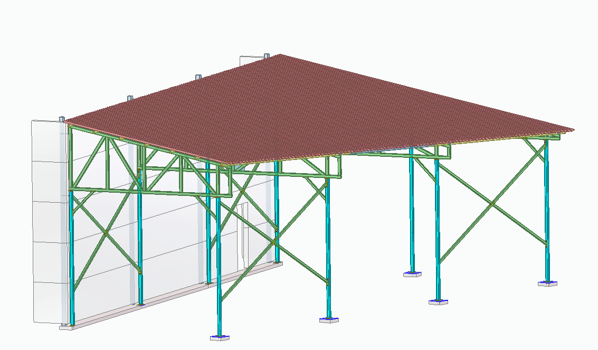Click the highest gray lifting lug above roof
This screenshot has height=350, width=598.
pyautogui.click(x=267, y=55)
